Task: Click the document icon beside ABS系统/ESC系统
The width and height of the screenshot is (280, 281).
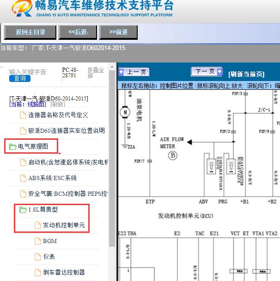Action: tap(23, 178)
